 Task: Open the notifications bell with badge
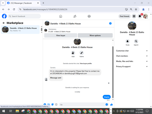pos(140,16)
